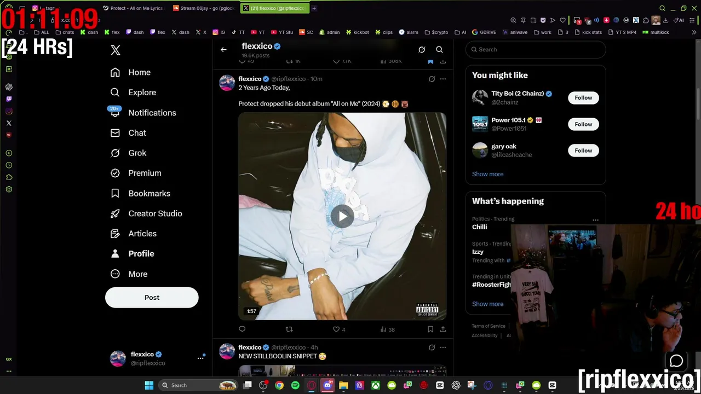Switch to the Stream 06jay tab

click(x=203, y=8)
